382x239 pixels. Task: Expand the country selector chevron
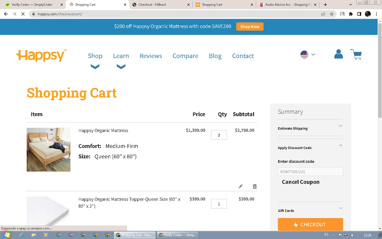[313, 55]
